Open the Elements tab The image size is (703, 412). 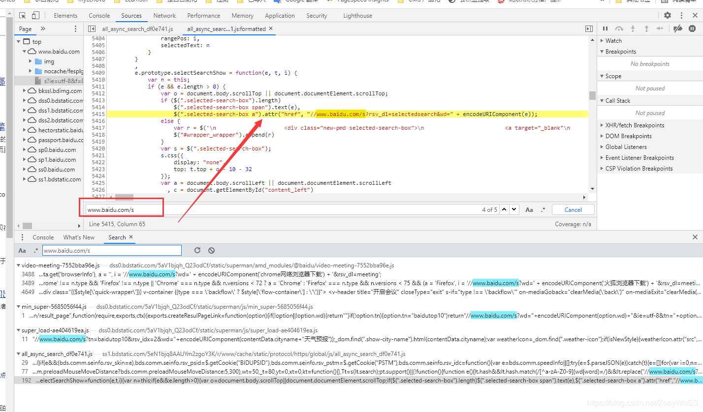click(65, 16)
